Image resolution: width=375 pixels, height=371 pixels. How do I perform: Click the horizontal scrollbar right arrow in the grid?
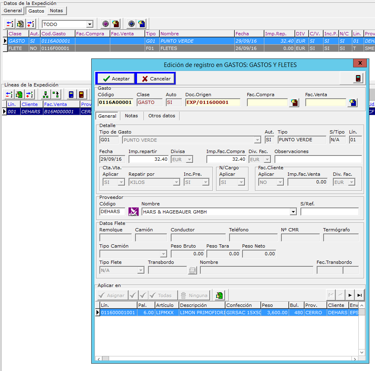click(x=355, y=359)
